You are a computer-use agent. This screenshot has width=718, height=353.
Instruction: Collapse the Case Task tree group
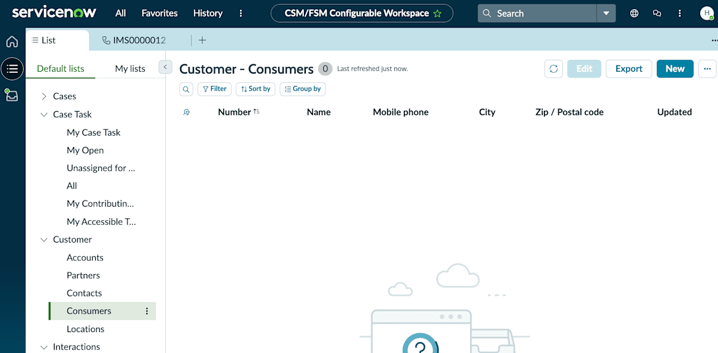point(44,114)
